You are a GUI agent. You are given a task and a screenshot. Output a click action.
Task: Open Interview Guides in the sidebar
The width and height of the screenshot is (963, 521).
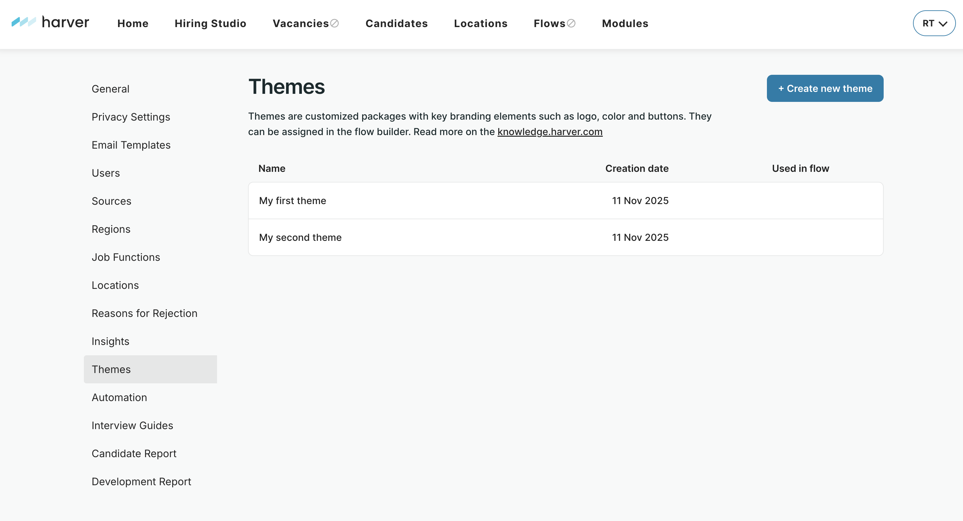point(132,425)
